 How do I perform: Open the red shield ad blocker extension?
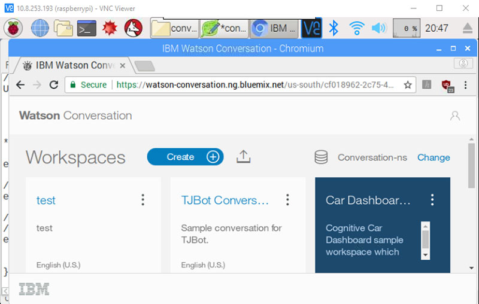447,85
